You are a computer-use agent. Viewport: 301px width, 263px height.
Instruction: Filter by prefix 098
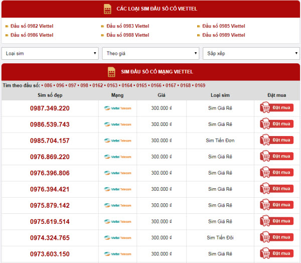[x=84, y=85]
